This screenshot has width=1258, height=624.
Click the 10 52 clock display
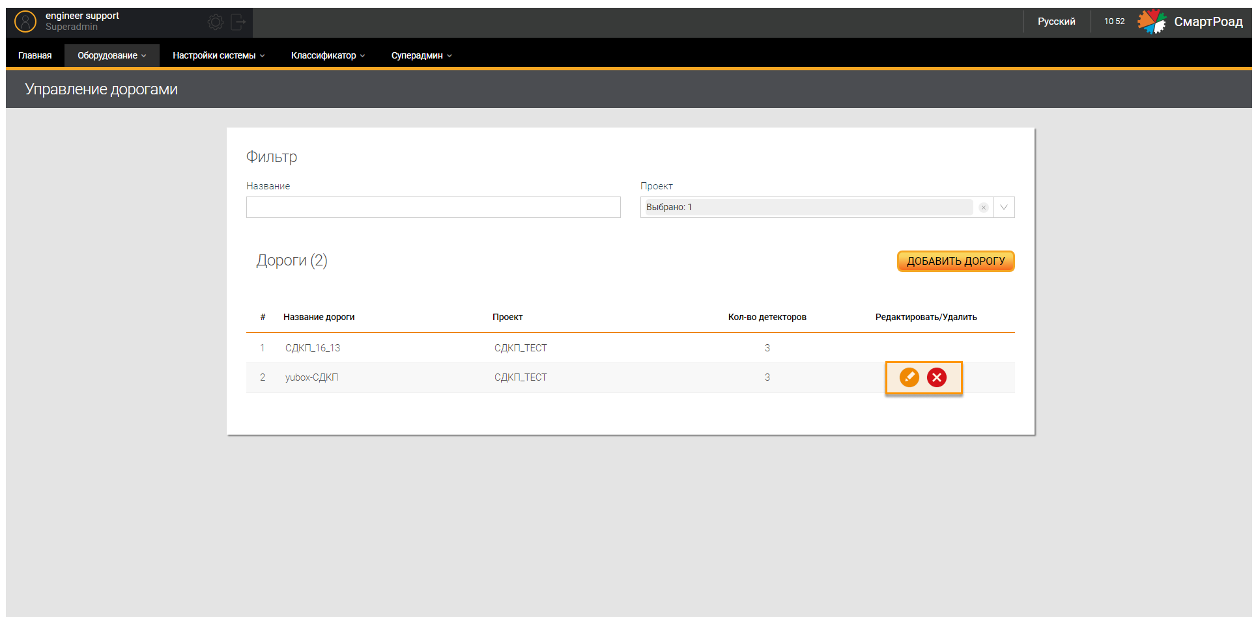coord(1114,21)
